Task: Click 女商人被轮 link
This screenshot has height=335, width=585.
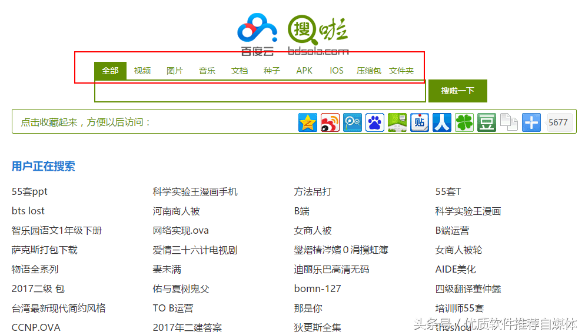Action: tap(458, 250)
